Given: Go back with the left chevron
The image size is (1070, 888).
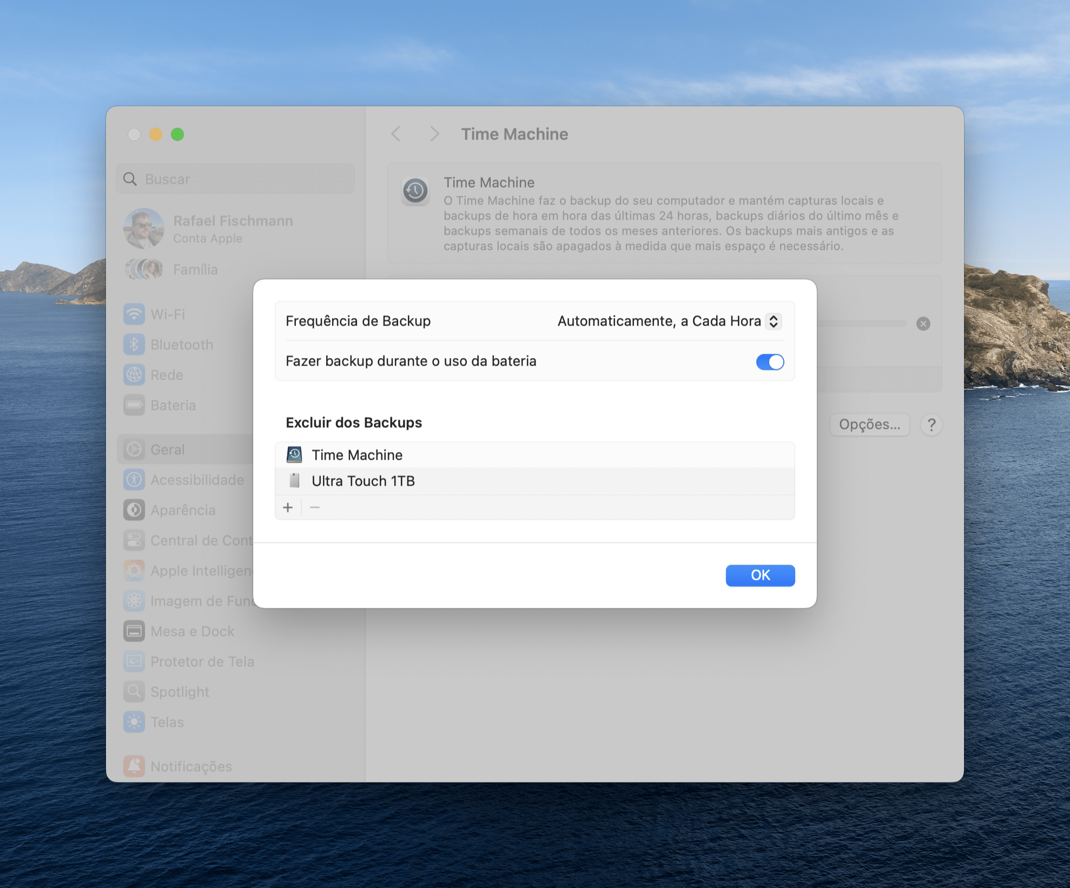Looking at the screenshot, I should (x=396, y=134).
